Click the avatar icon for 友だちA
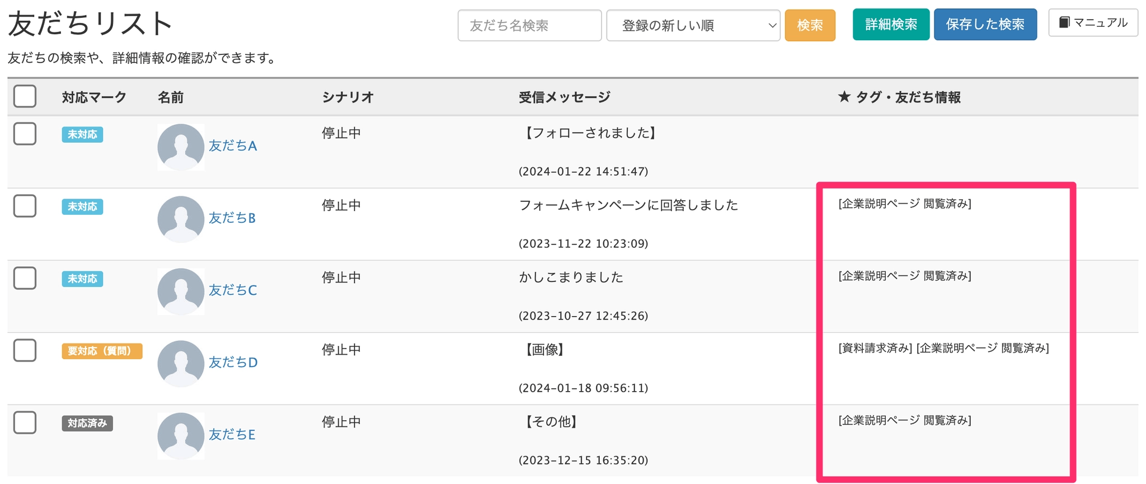This screenshot has width=1146, height=484. click(x=180, y=147)
